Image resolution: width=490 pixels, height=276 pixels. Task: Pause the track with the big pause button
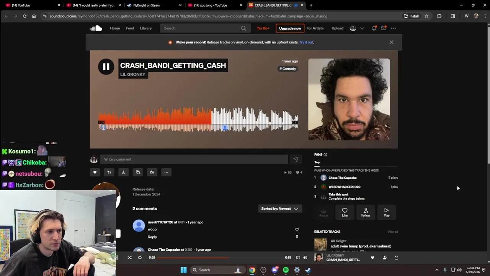[106, 67]
